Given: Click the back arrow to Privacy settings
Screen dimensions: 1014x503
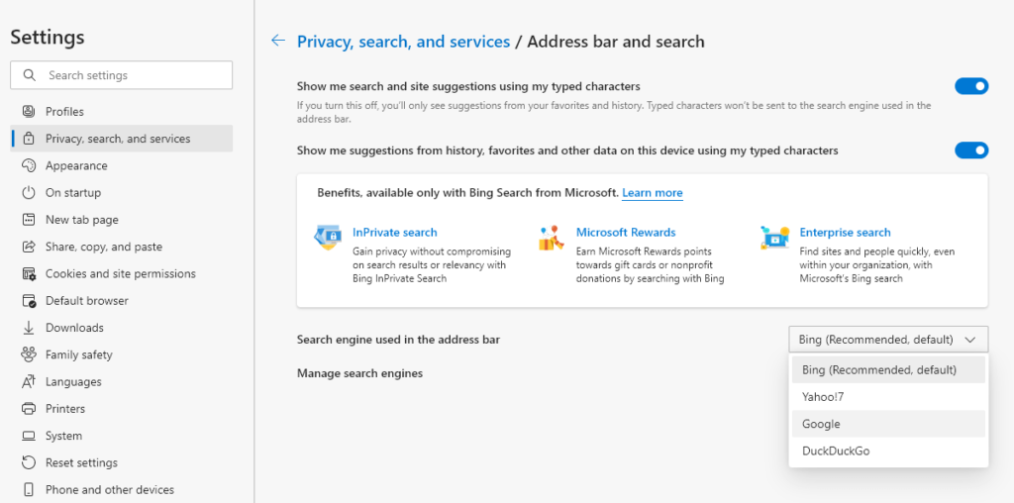Looking at the screenshot, I should click(278, 41).
